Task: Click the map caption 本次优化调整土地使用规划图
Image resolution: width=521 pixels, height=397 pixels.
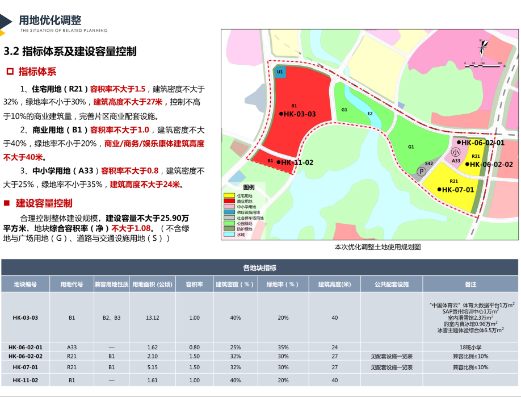Action: click(377, 247)
